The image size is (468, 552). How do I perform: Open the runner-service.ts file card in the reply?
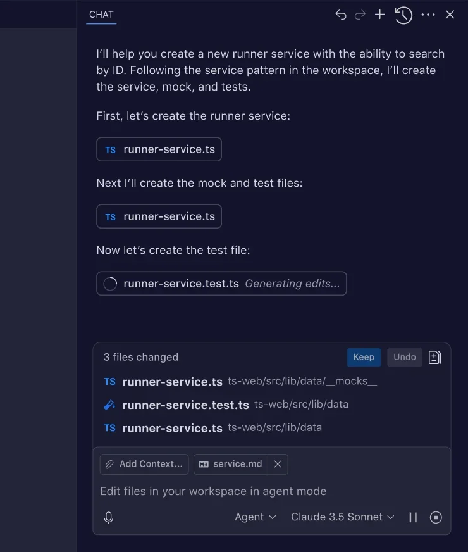(159, 149)
